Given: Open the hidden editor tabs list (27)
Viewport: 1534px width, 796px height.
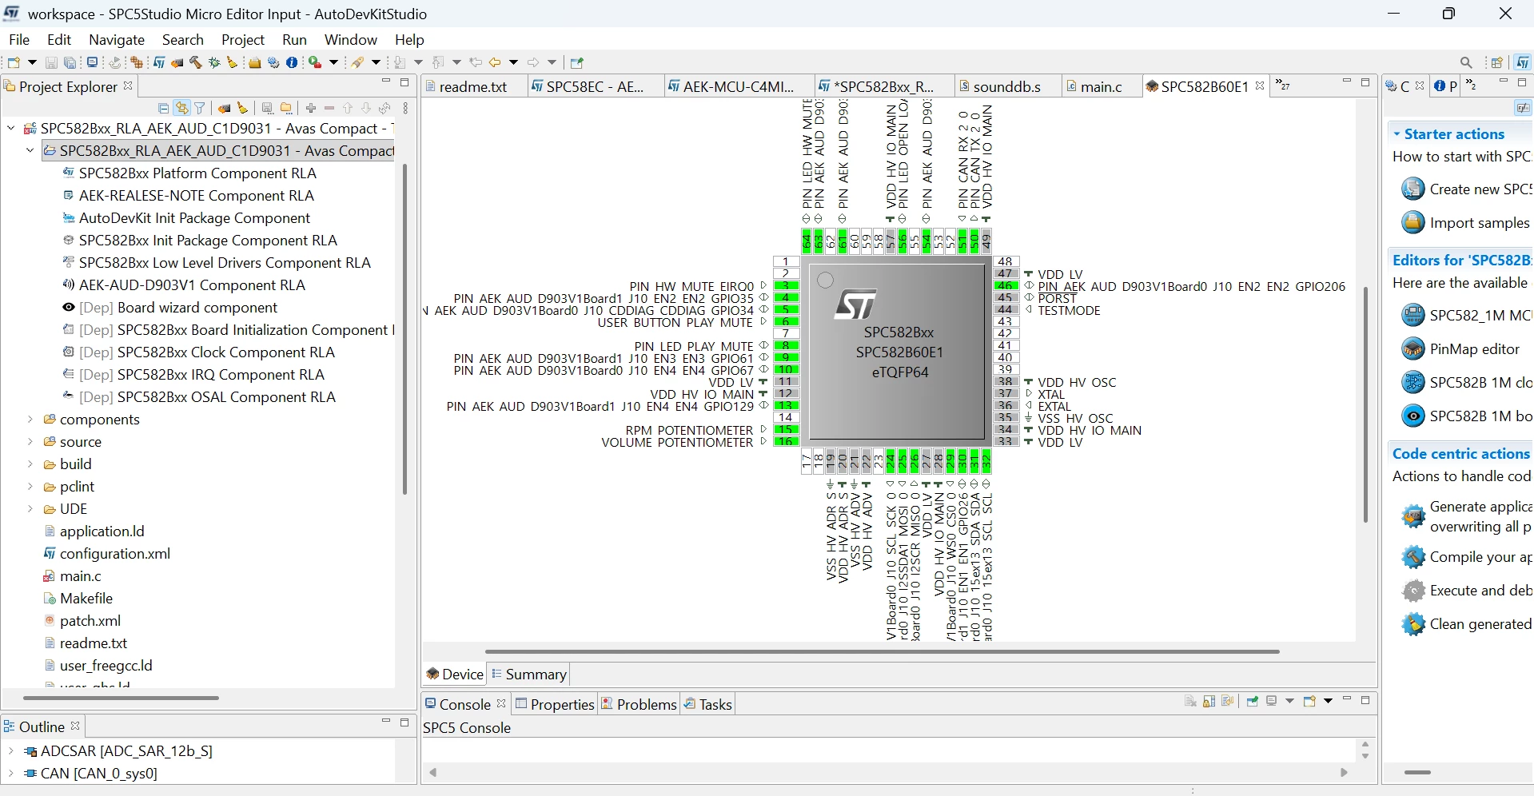Looking at the screenshot, I should [1283, 85].
